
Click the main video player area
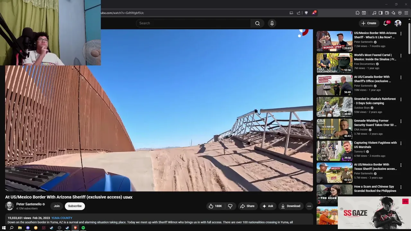click(x=159, y=110)
